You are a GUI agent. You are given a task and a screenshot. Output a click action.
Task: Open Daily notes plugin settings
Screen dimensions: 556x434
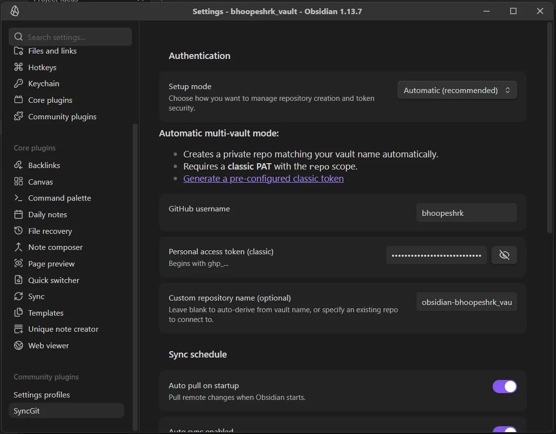tap(66, 214)
